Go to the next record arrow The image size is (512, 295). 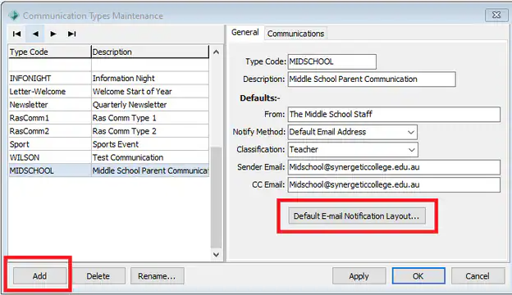point(53,34)
